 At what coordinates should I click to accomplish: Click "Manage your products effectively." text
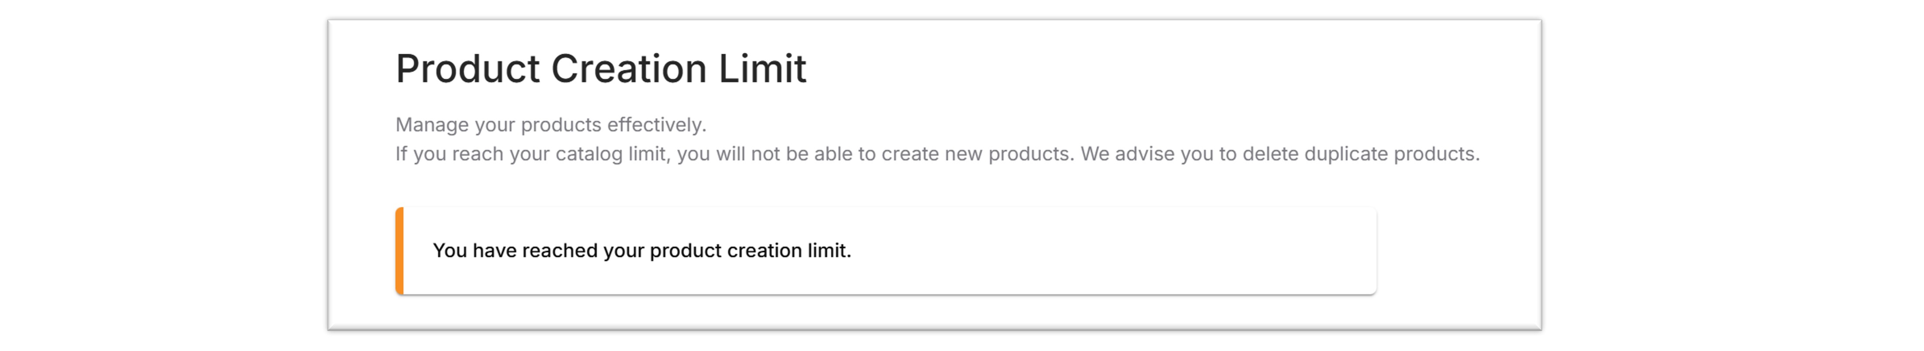coord(551,125)
